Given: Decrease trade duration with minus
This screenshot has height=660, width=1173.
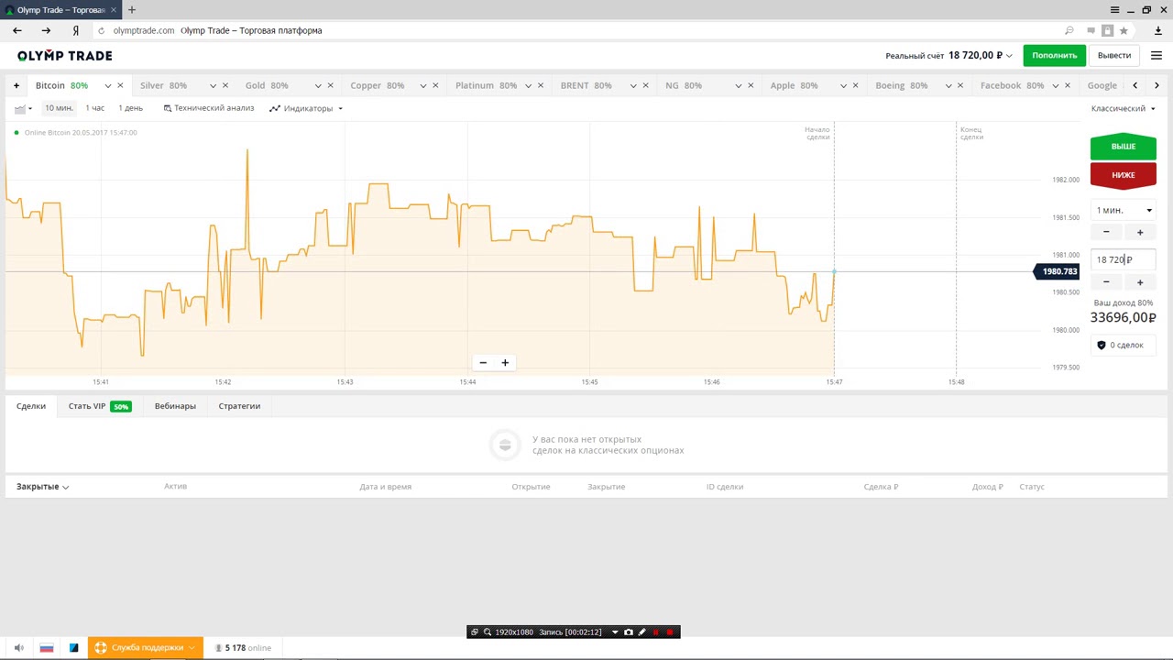Looking at the screenshot, I should (x=1106, y=233).
